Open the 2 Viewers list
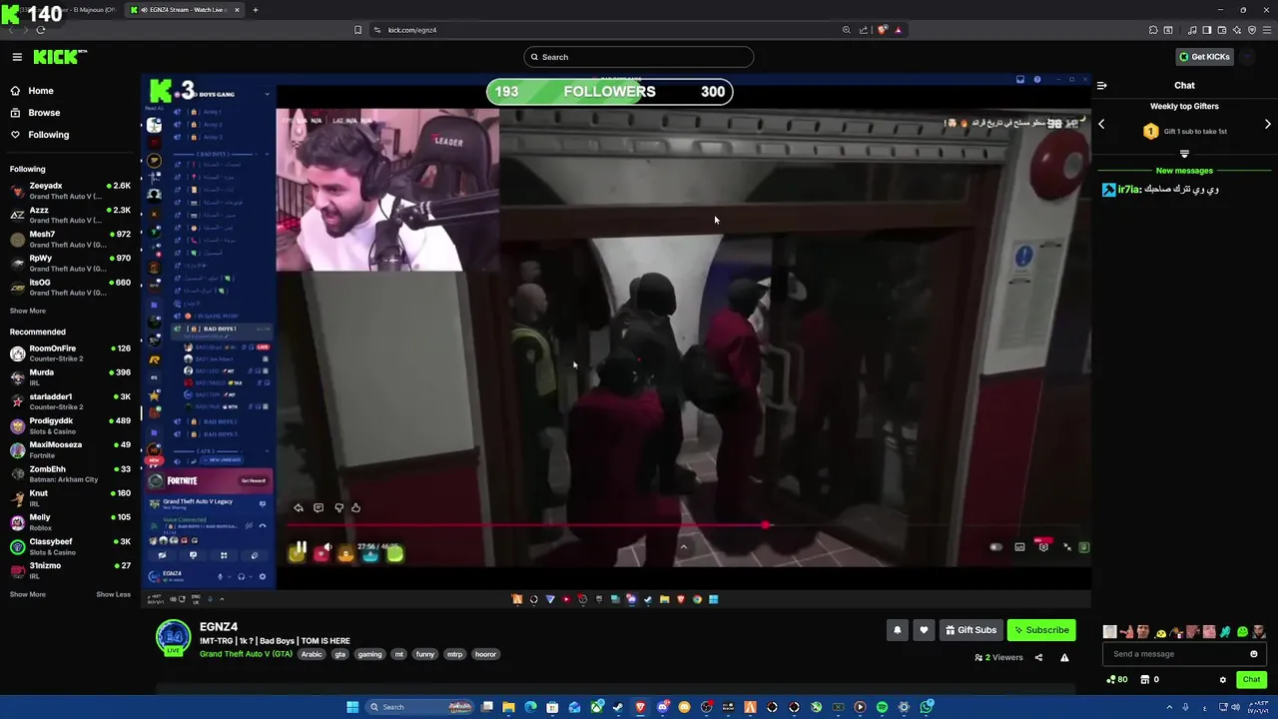Viewport: 1278px width, 719px height. (x=998, y=658)
